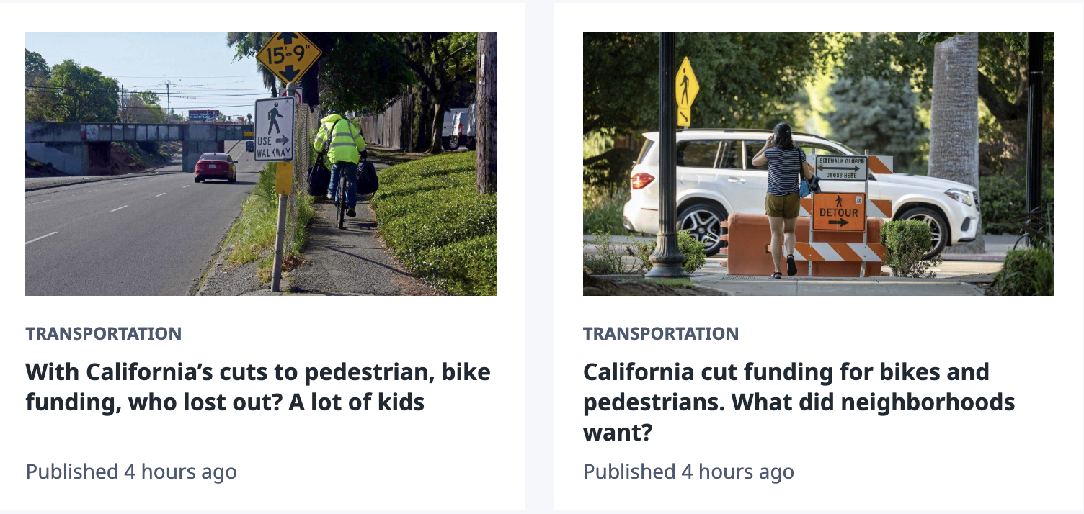Click the orange Detour sign in the photo

838,212
